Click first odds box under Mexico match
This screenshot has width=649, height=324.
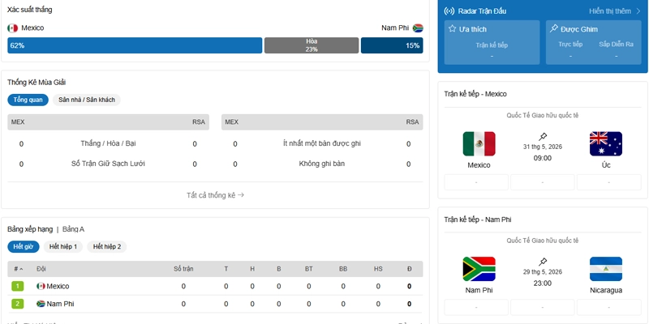point(476,182)
